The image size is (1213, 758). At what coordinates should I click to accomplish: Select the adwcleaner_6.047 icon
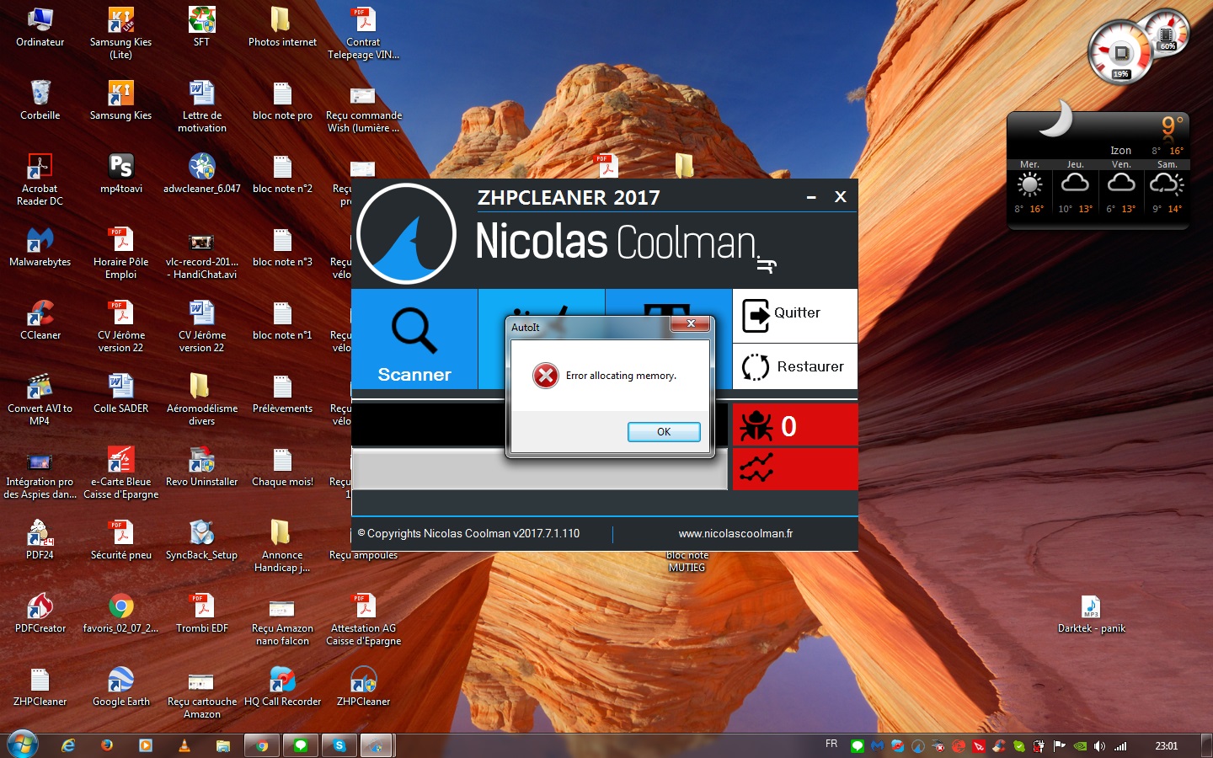[x=201, y=173]
